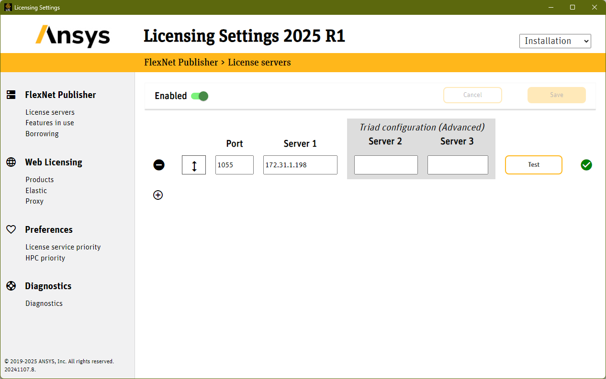Toggle the Enabled switch off

pos(200,96)
